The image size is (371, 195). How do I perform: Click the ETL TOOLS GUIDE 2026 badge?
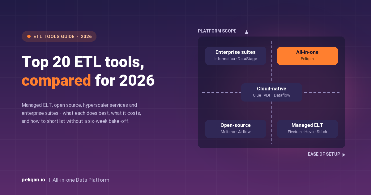(59, 37)
